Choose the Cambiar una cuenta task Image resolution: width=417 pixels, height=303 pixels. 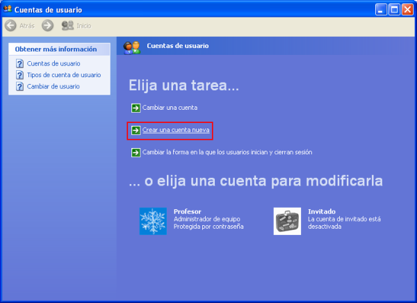(170, 108)
